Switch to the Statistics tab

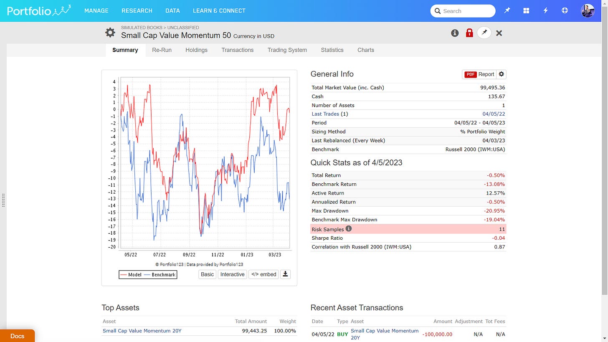332,50
